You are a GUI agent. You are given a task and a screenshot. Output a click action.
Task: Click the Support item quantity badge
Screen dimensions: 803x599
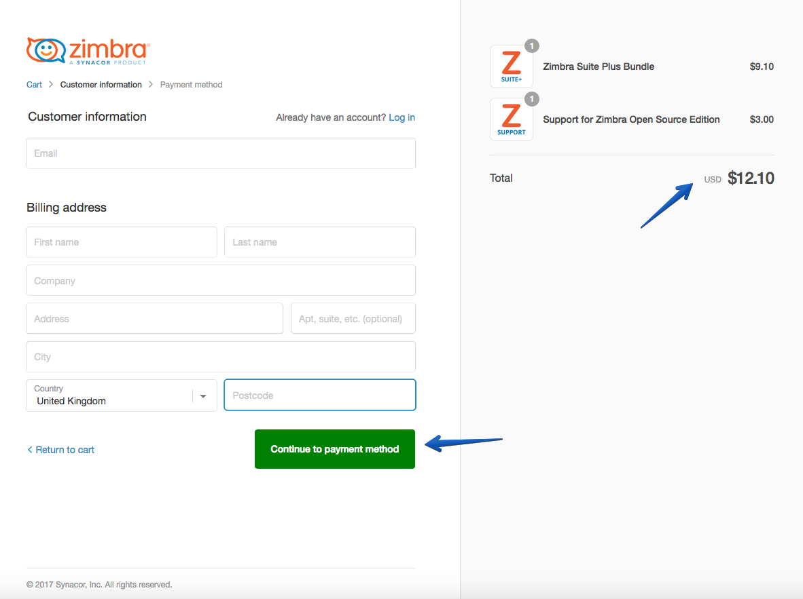click(x=532, y=99)
